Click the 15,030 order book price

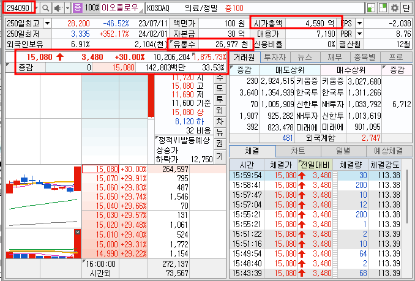tap(107, 215)
